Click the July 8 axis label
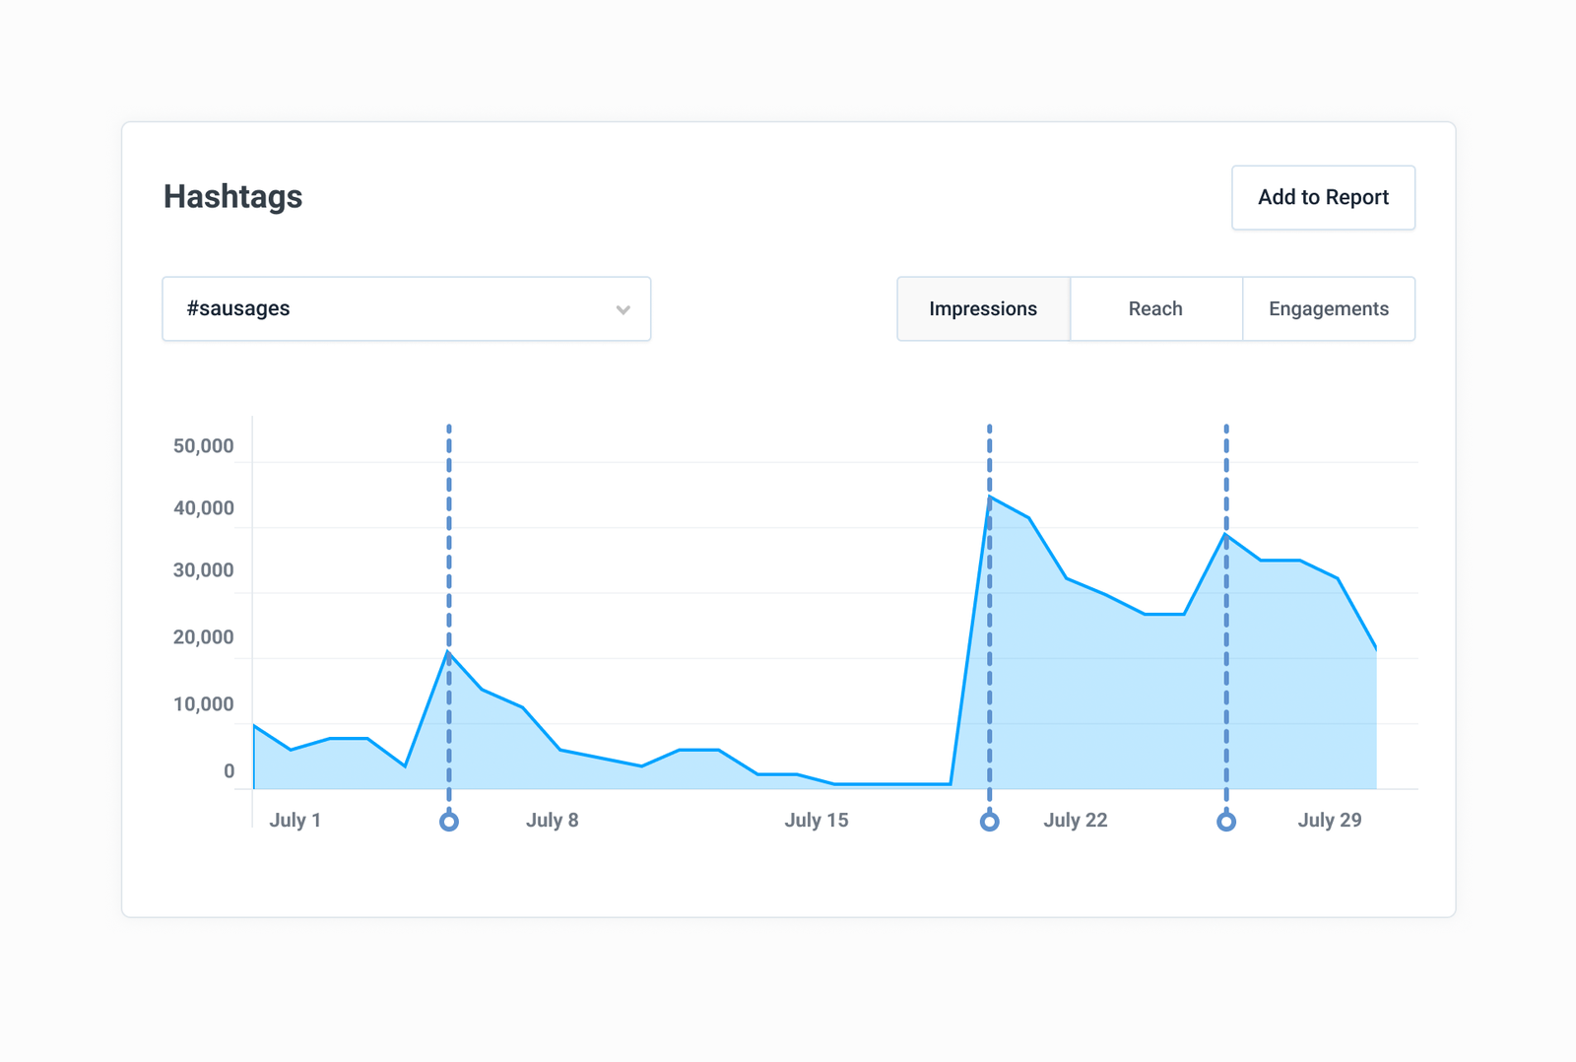Image resolution: width=1576 pixels, height=1062 pixels. click(552, 820)
